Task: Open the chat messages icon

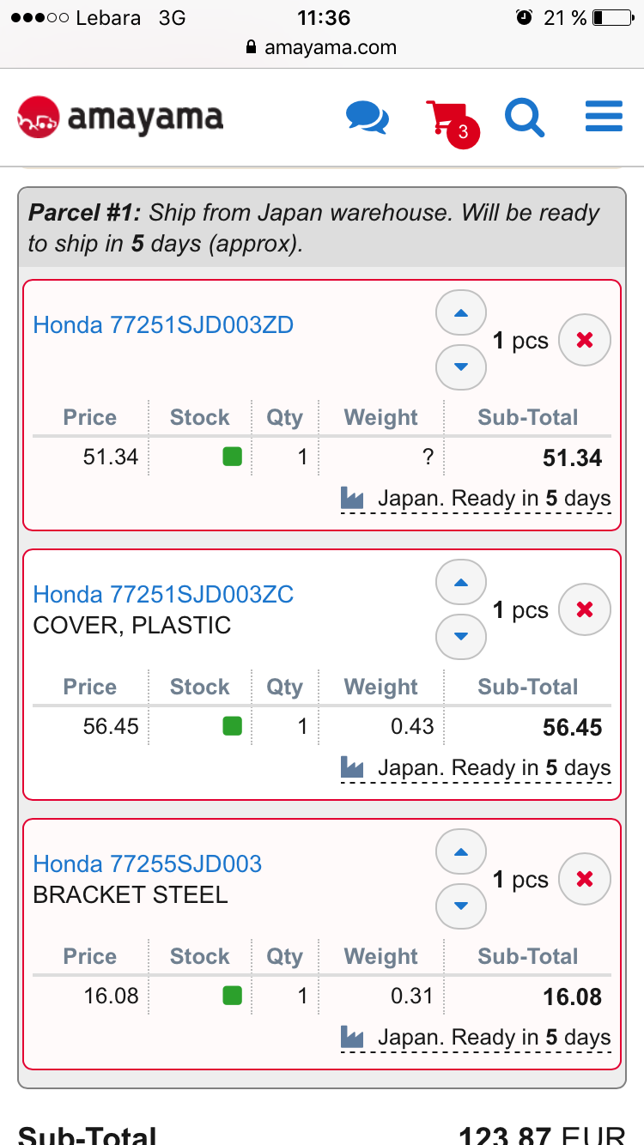Action: (368, 117)
